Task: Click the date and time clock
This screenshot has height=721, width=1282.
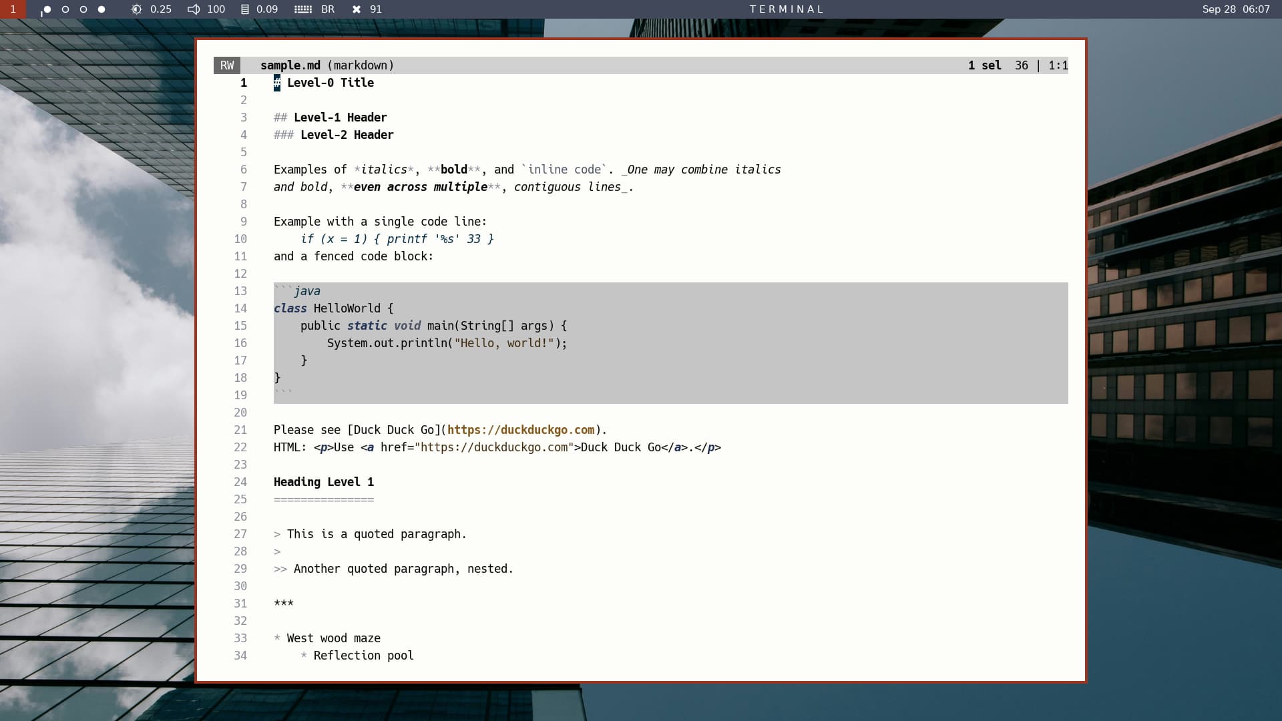Action: (1235, 9)
